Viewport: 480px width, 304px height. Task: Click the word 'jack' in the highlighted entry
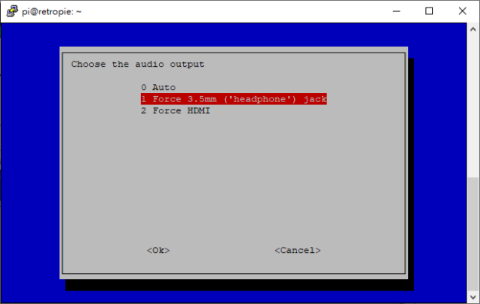click(315, 99)
